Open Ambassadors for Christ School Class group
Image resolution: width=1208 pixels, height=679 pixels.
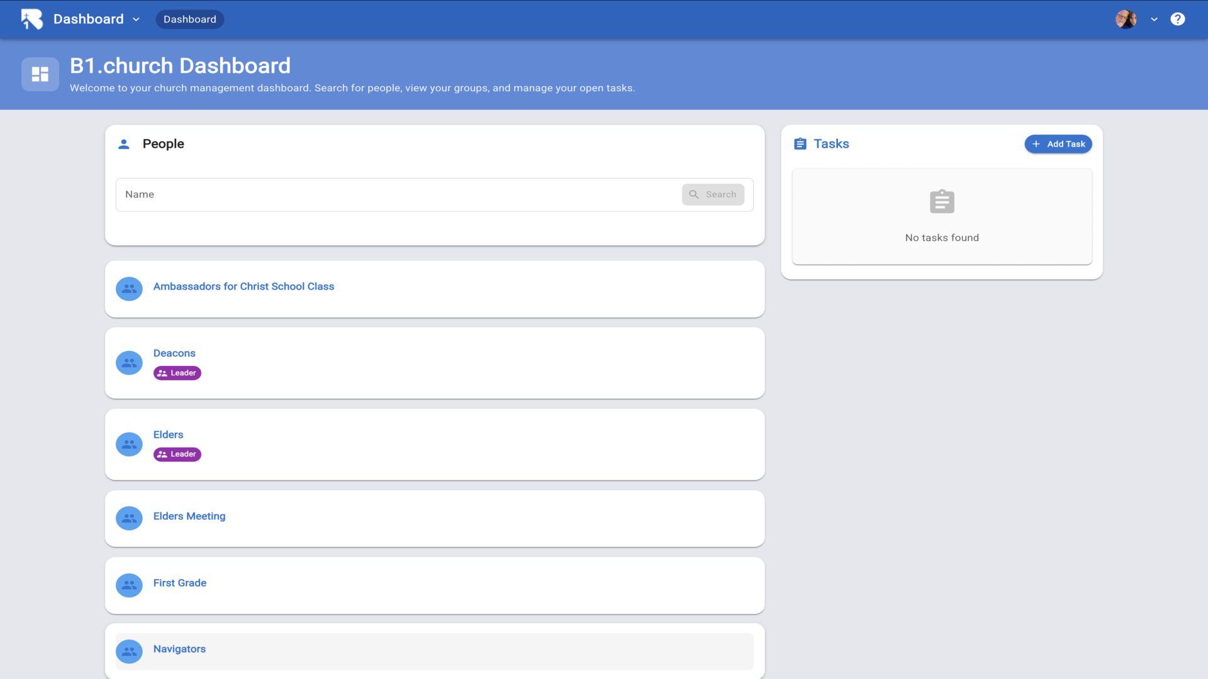[x=243, y=286]
